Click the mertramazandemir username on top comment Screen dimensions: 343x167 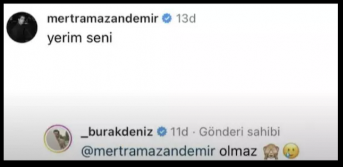tap(102, 19)
